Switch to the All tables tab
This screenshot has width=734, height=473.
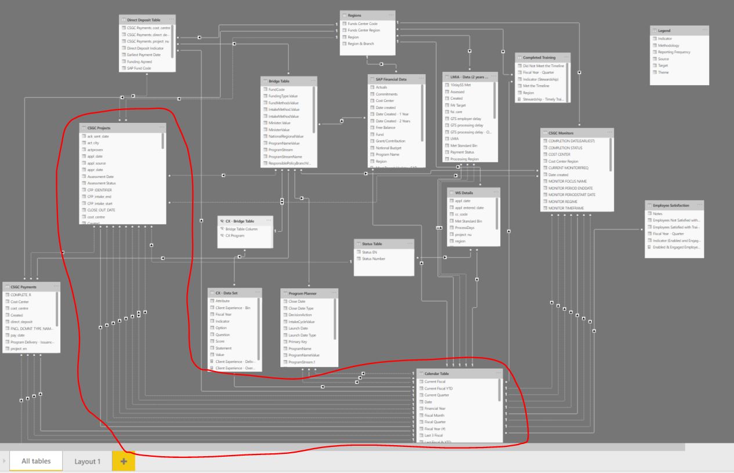tap(36, 461)
